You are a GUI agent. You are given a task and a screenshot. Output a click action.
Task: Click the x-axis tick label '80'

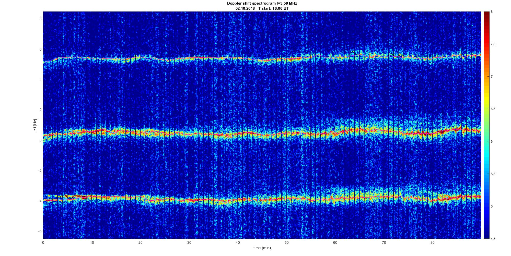point(433,242)
